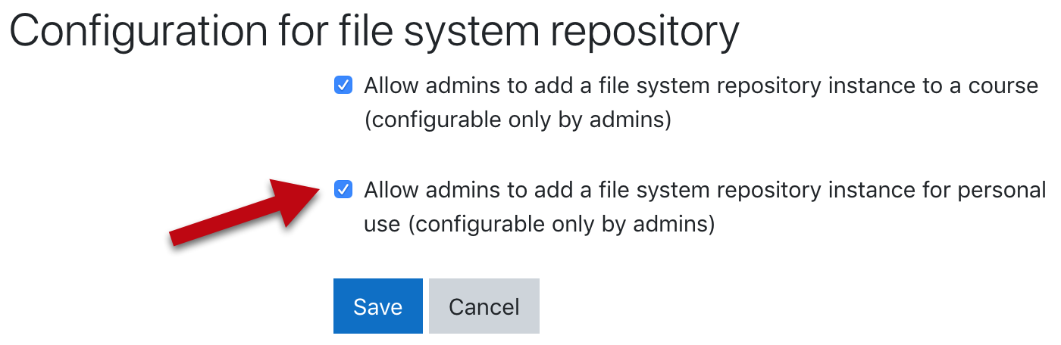Save the file system repository configuration

(377, 306)
